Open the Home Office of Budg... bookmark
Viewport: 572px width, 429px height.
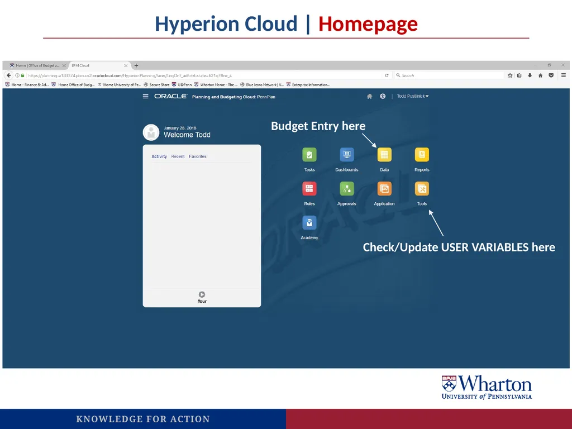tap(73, 85)
